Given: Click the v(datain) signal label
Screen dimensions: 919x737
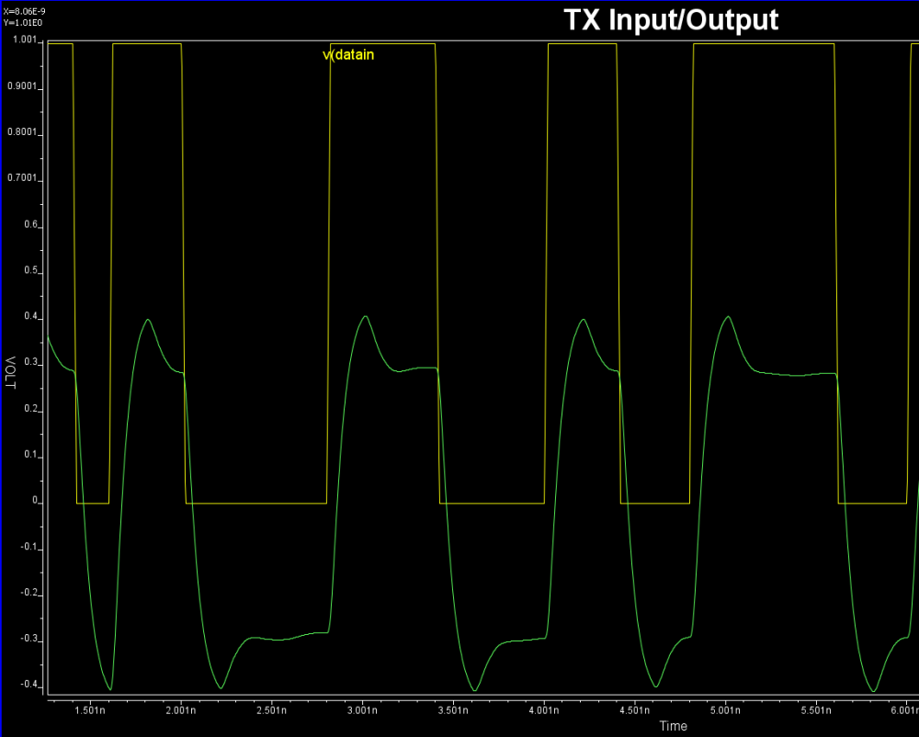Looking at the screenshot, I should point(348,55).
